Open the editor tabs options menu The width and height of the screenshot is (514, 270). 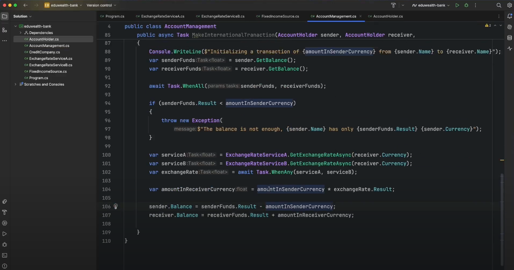(499, 16)
